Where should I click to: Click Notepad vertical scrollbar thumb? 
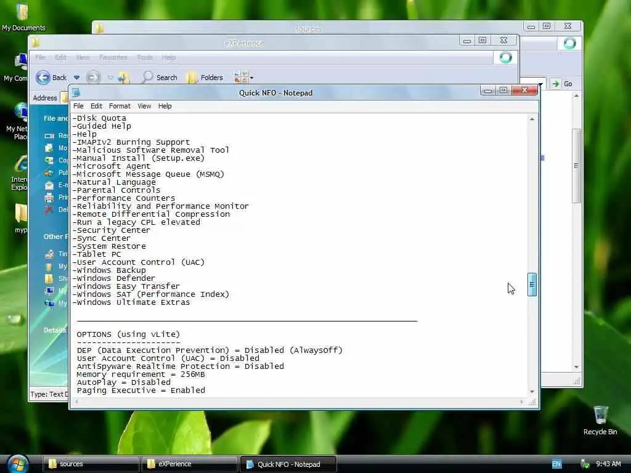[532, 285]
